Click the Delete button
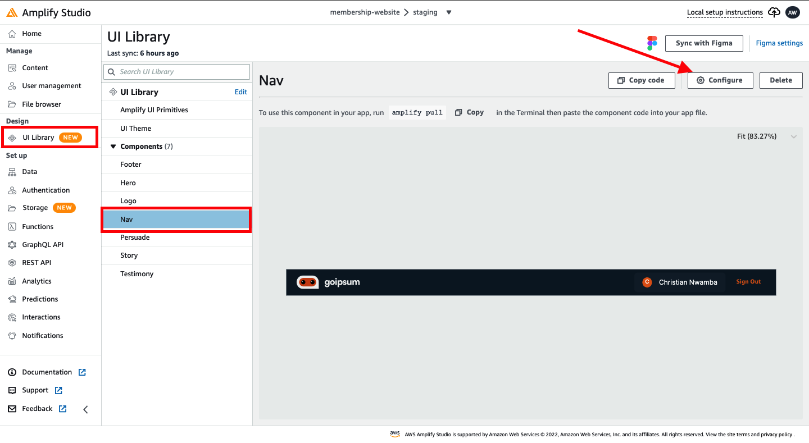 (781, 80)
